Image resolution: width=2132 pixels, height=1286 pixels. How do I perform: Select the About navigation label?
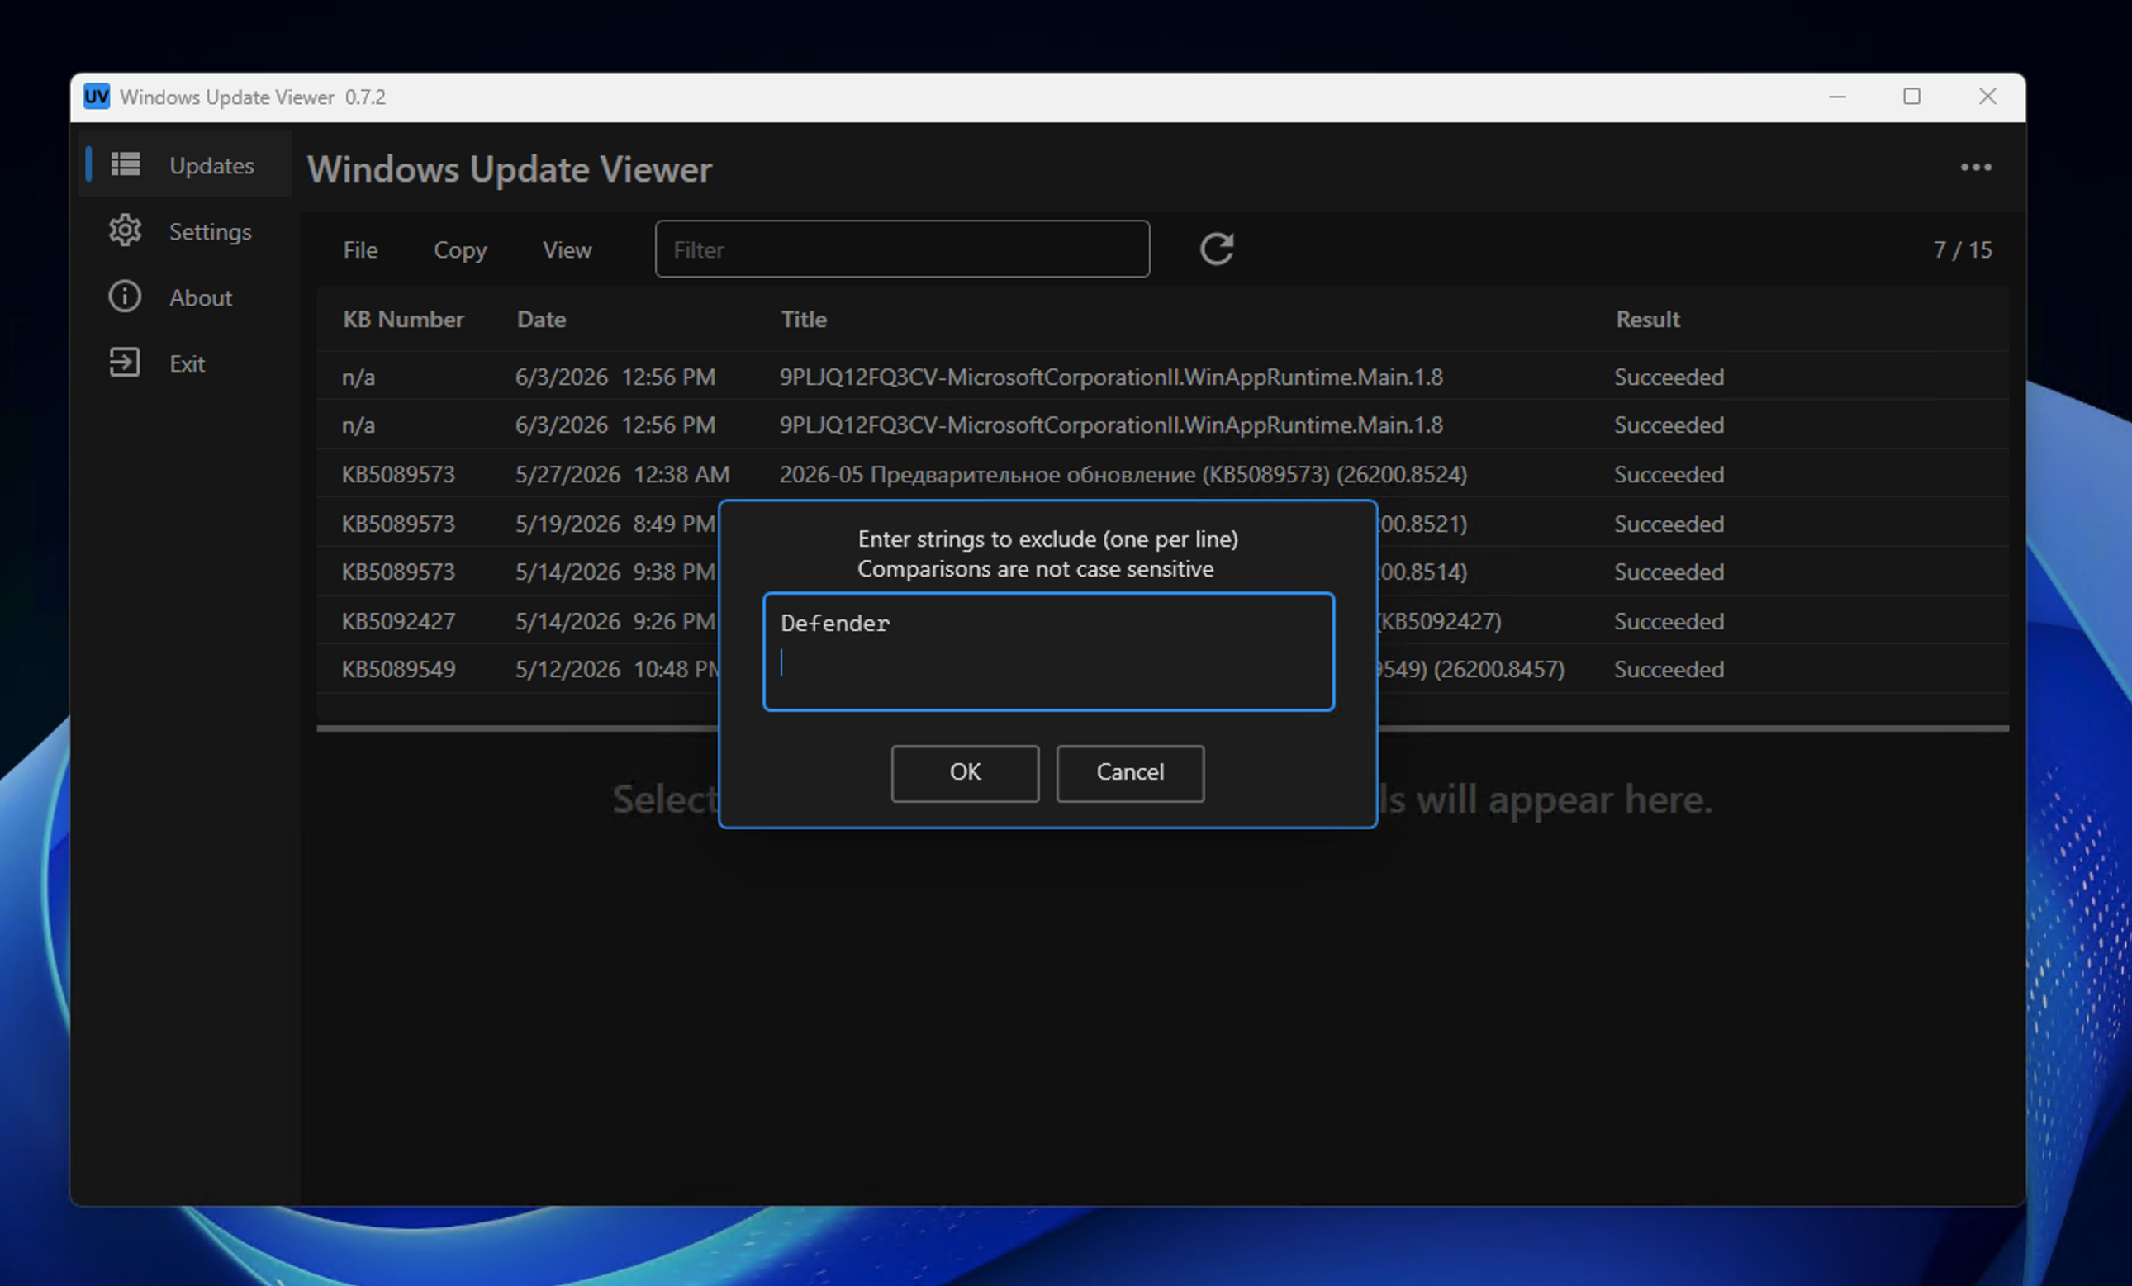201,297
